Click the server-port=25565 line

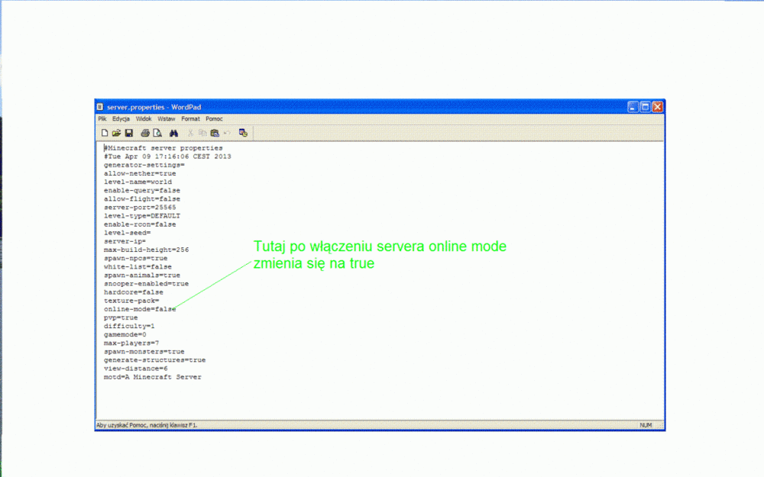(x=140, y=208)
